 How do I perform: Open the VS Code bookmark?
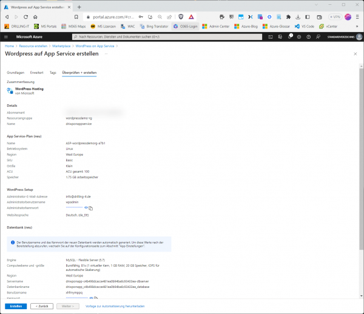pyautogui.click(x=305, y=27)
